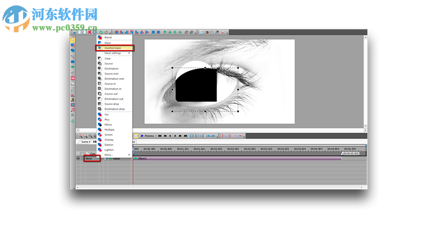Select the music note Add audio tool
The image size is (437, 245).
[72, 110]
